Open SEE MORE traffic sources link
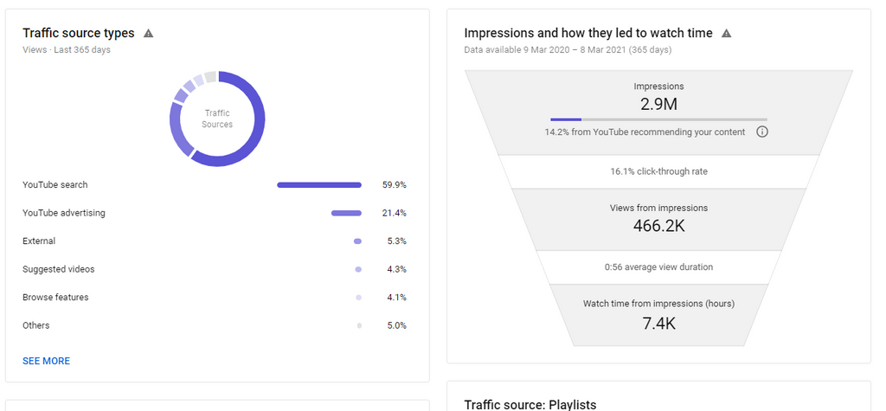Image resolution: width=886 pixels, height=411 pixels. click(x=46, y=361)
